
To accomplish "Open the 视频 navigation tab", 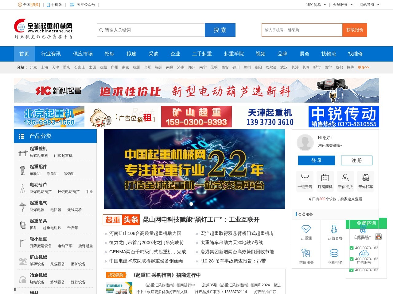I will coord(261,54).
